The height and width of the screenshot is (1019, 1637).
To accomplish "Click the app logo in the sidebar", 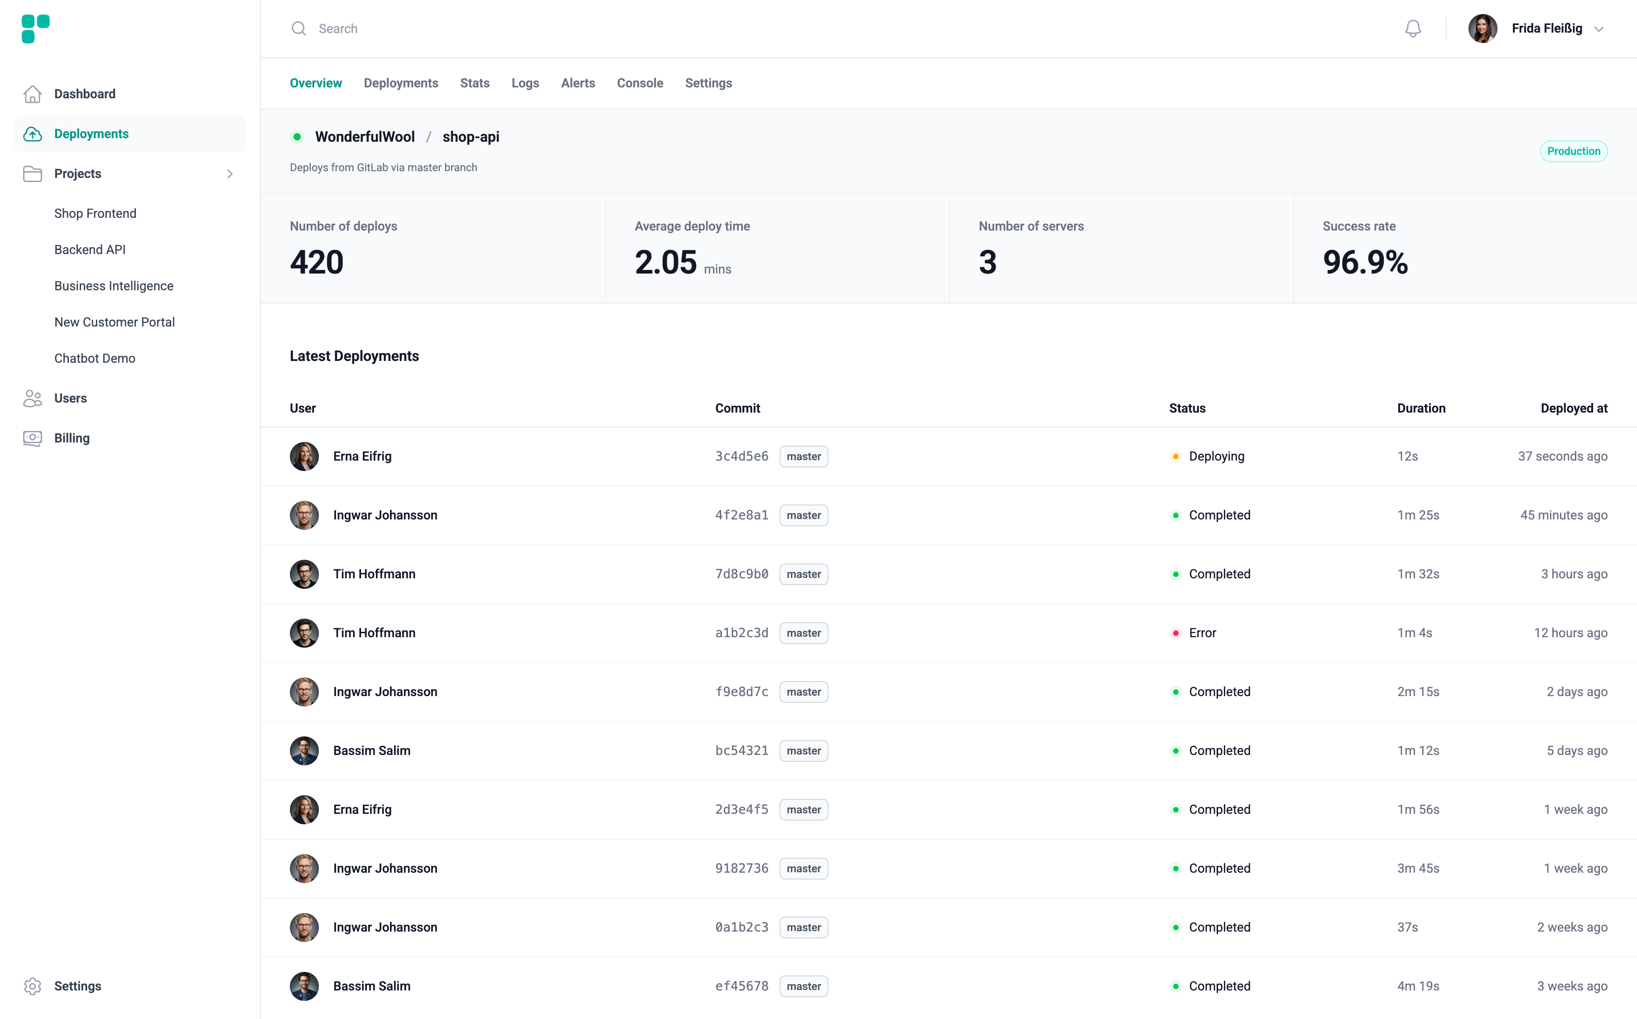I will click(x=36, y=29).
